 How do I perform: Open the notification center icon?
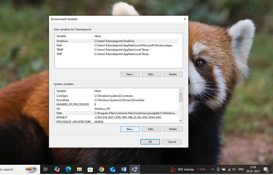pyautogui.click(x=266, y=169)
